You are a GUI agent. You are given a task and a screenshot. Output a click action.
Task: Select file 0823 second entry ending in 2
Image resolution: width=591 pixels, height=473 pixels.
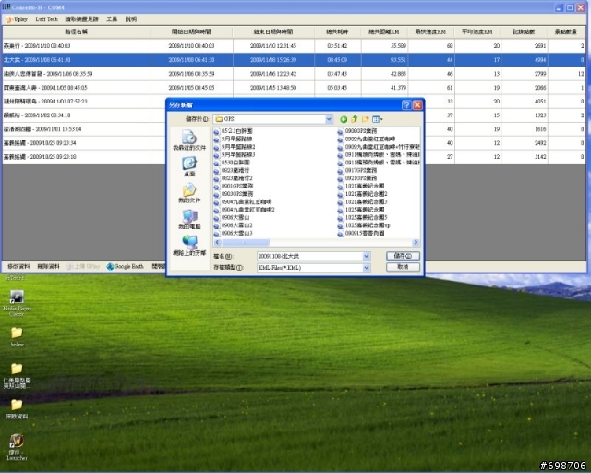tap(233, 178)
